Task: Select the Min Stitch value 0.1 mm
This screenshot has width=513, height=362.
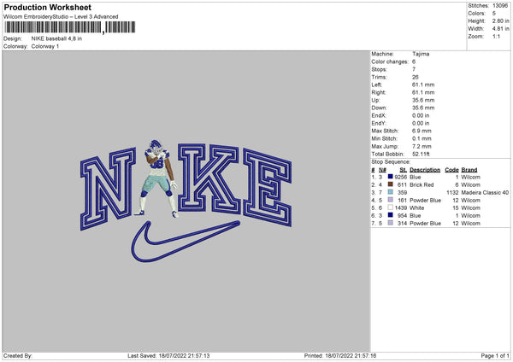Action: (x=422, y=138)
